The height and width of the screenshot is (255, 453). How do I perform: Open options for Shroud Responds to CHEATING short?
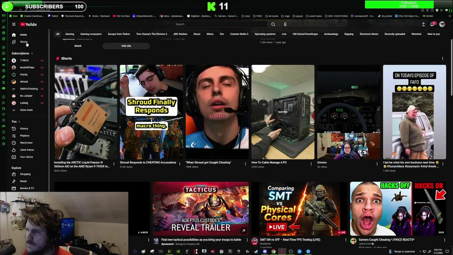(x=179, y=164)
